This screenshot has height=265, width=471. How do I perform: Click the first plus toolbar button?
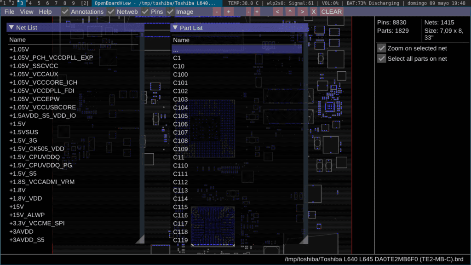click(228, 12)
